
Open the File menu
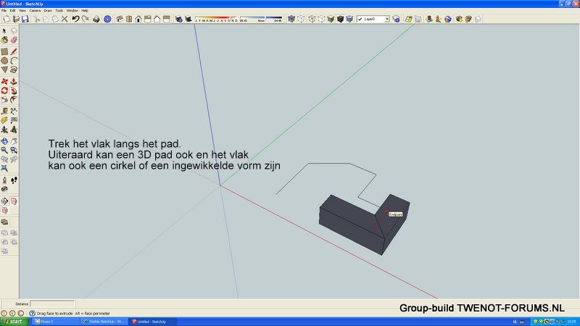[x=4, y=11]
